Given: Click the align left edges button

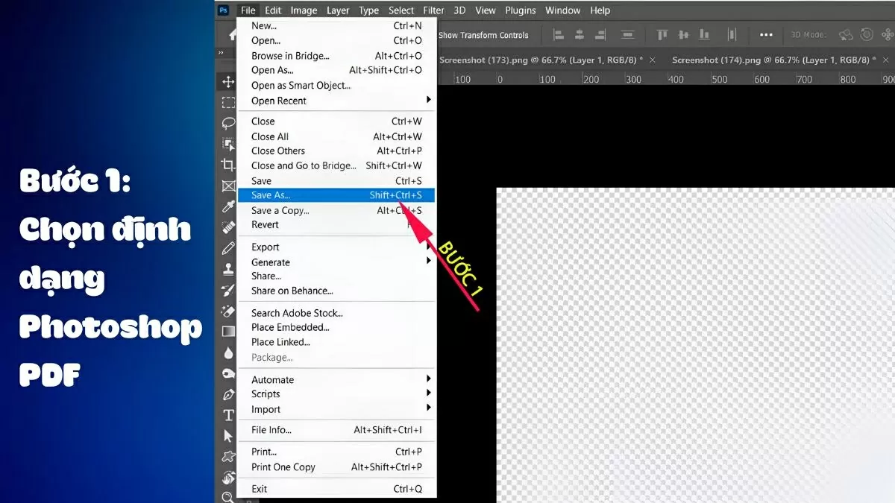Looking at the screenshot, I should 558,34.
